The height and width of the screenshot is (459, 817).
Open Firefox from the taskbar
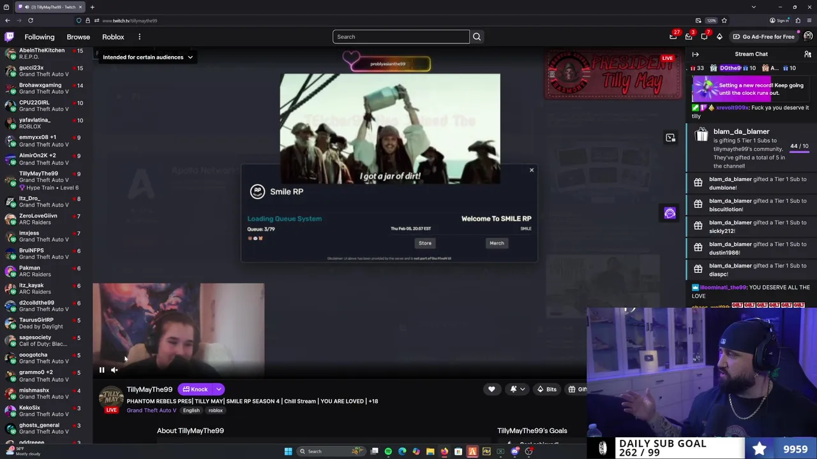444,451
